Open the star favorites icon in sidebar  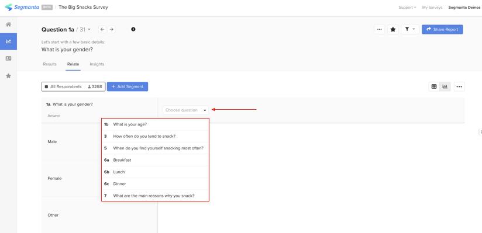point(9,75)
